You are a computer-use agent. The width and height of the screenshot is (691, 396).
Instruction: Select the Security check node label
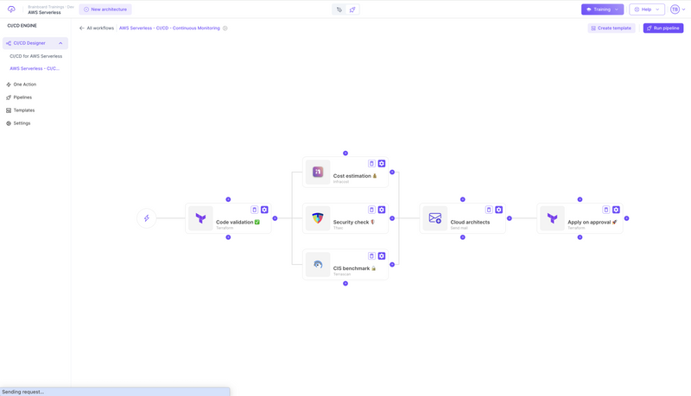(354, 223)
